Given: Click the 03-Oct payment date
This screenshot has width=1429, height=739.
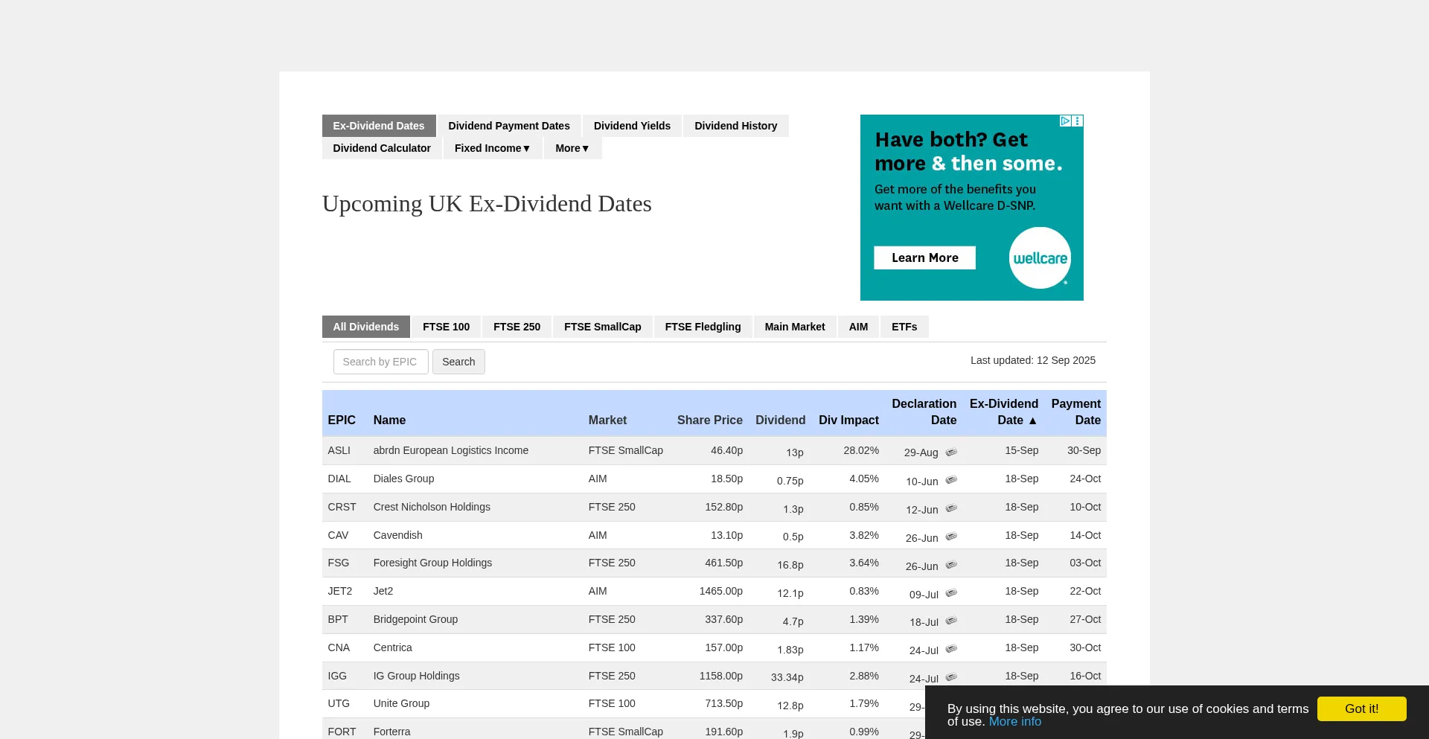Looking at the screenshot, I should pyautogui.click(x=1085, y=563).
